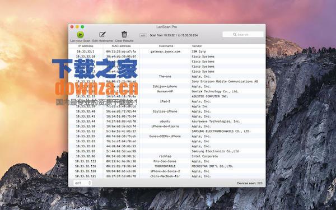Click hostname richlap
The height and width of the screenshot is (210, 336).
click(x=165, y=156)
